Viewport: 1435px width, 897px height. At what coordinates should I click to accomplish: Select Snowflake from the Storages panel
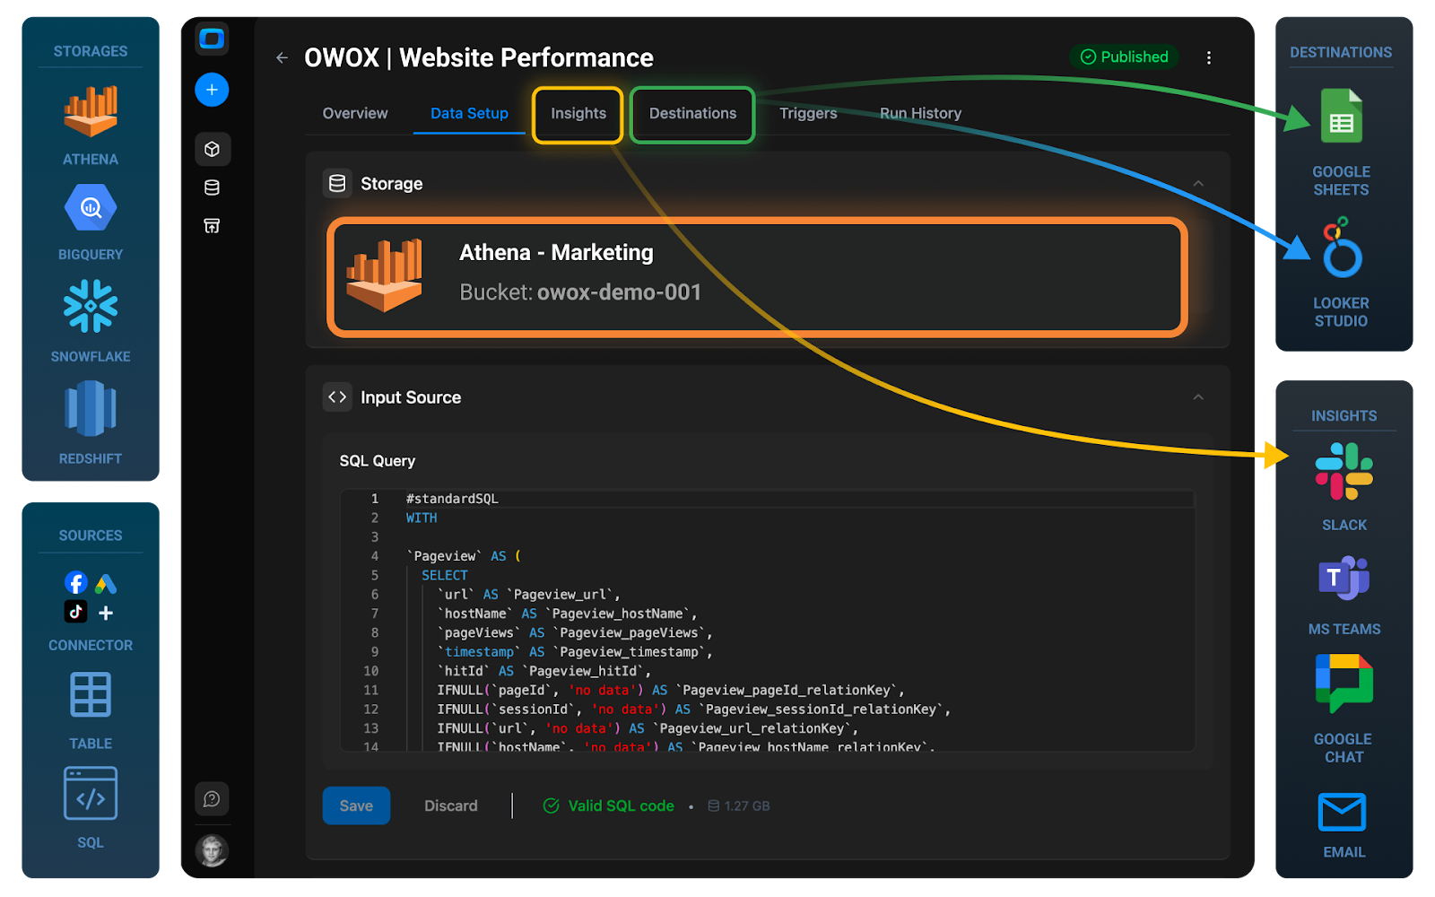pos(90,308)
